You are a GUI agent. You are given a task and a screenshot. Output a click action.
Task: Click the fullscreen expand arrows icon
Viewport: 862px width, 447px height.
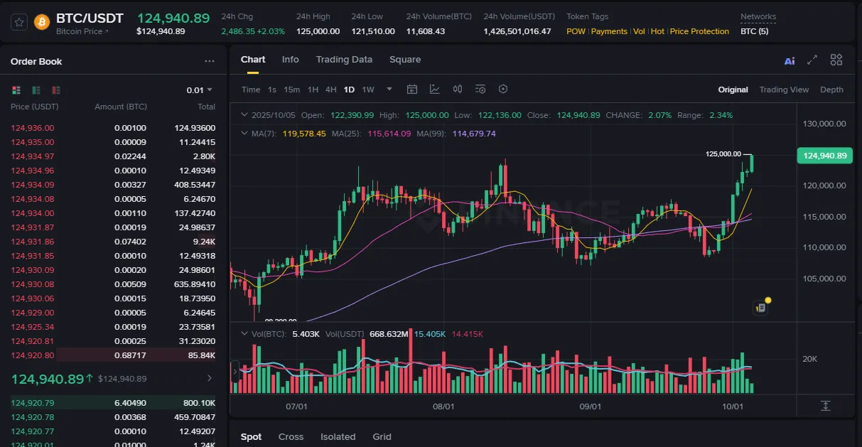(812, 60)
